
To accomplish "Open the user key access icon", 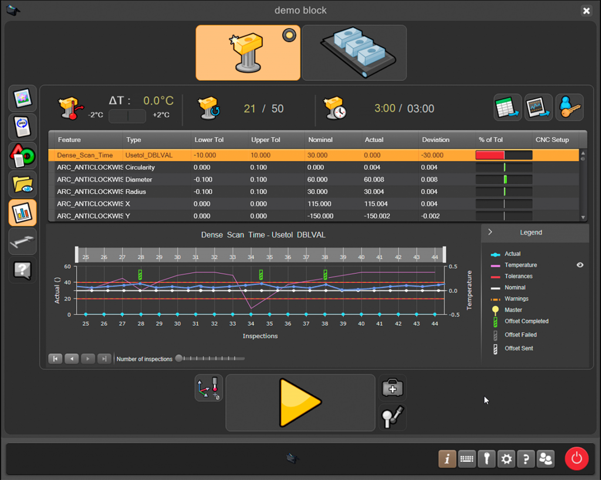I will click(569, 108).
